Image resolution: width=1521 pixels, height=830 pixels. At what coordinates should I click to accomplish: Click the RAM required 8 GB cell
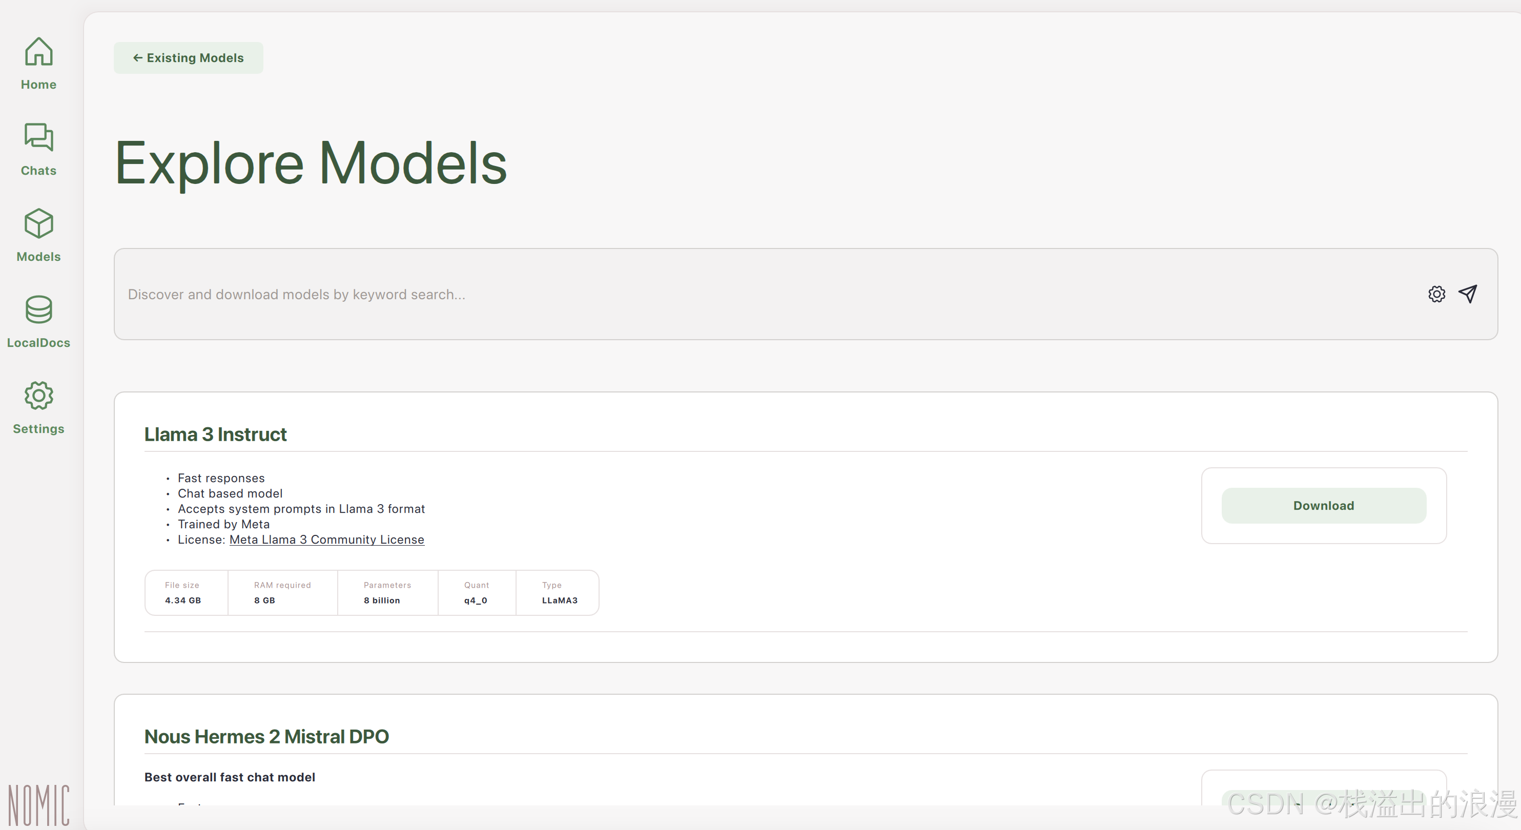(283, 593)
